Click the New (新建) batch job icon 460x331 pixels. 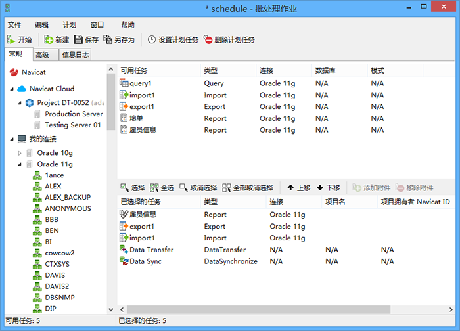49,39
